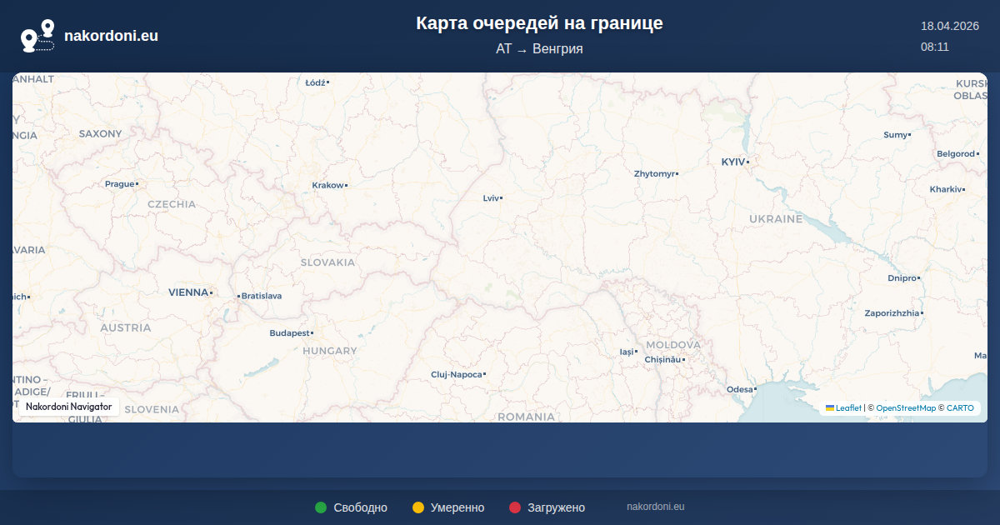The height and width of the screenshot is (525, 1000).
Task: Open the OpenStreetMap attribution link
Action: pyautogui.click(x=905, y=408)
